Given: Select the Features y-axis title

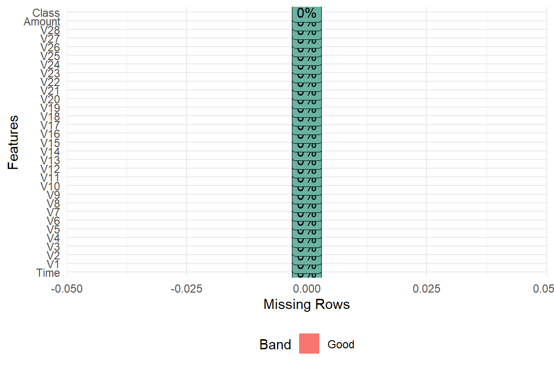Looking at the screenshot, I should pos(13,142).
